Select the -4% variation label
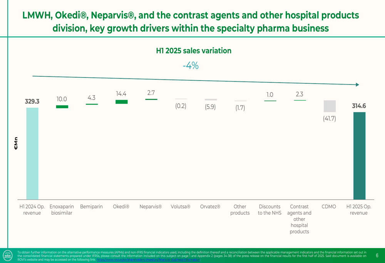 coord(191,66)
